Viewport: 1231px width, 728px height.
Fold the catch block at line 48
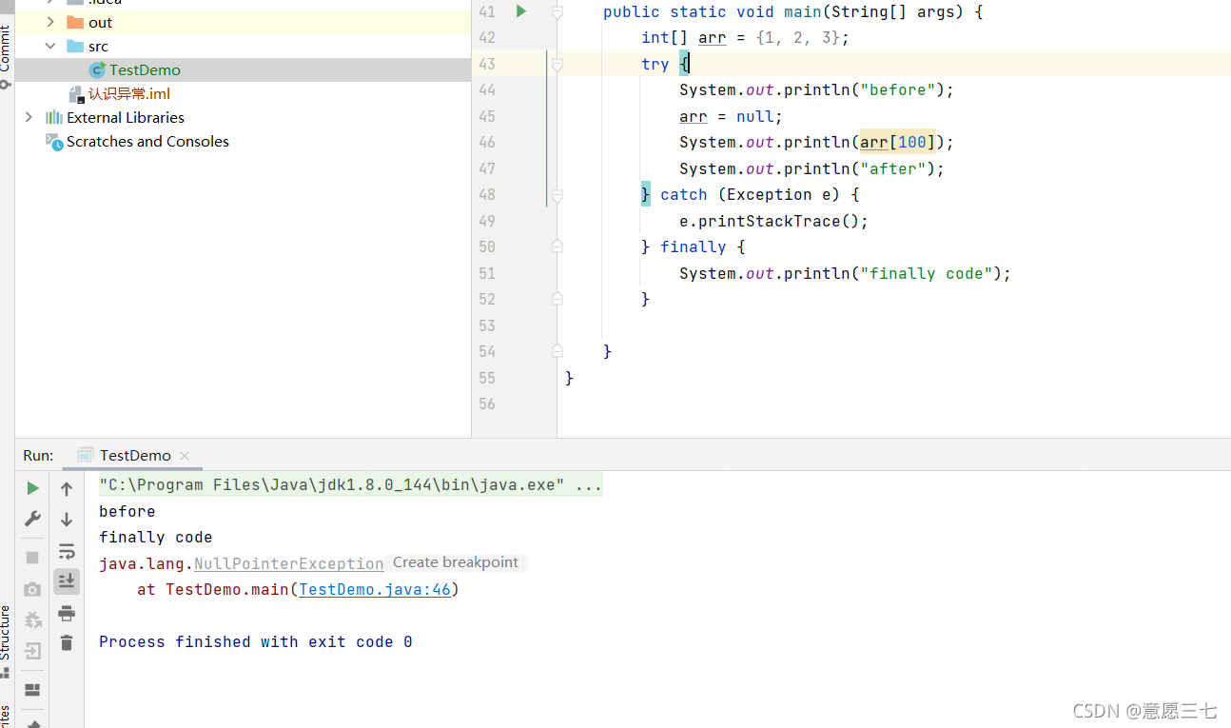557,195
